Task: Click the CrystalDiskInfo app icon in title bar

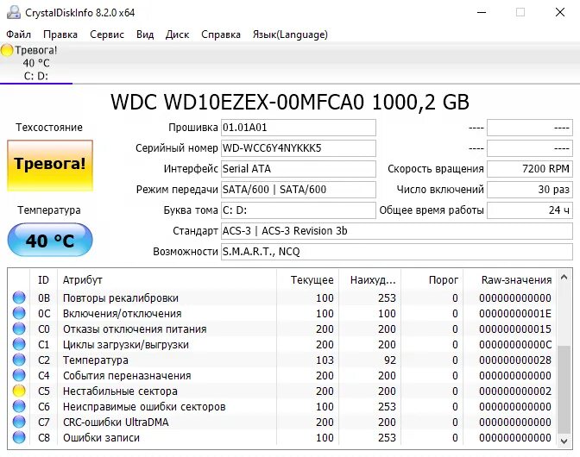Action: (14, 12)
